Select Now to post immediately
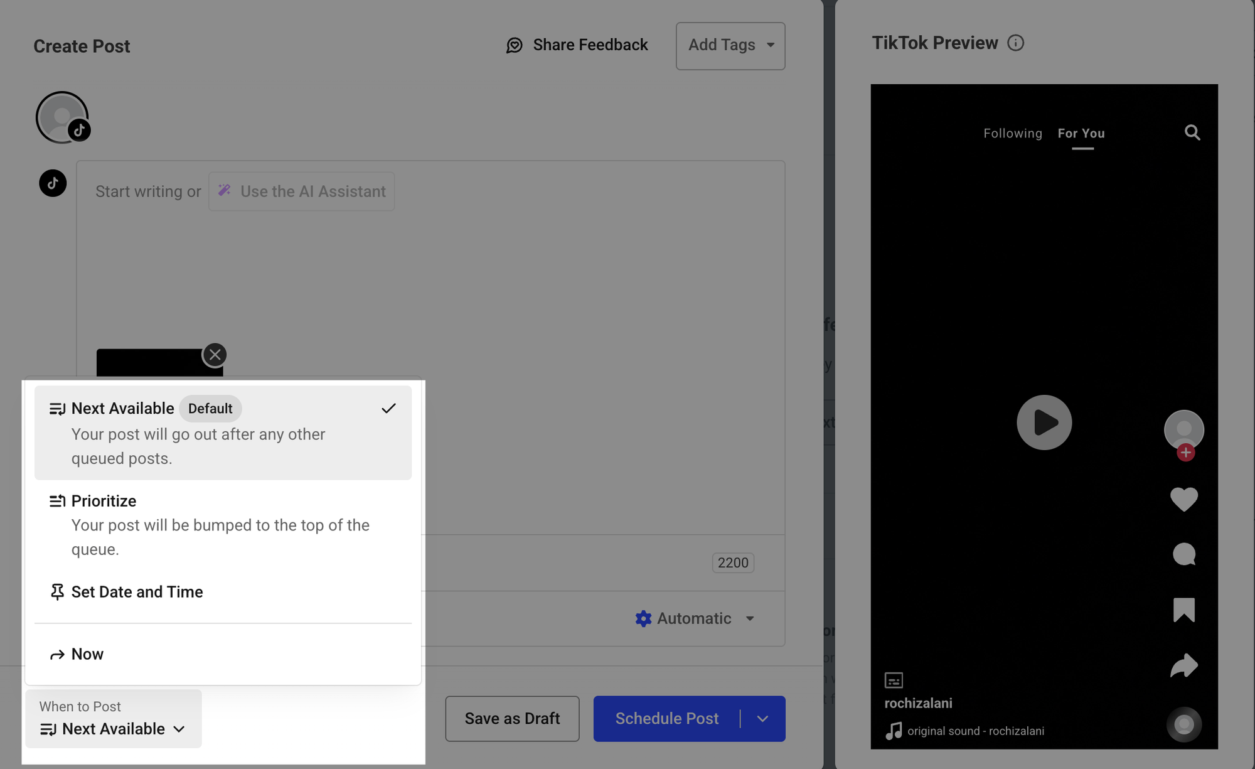 (87, 653)
